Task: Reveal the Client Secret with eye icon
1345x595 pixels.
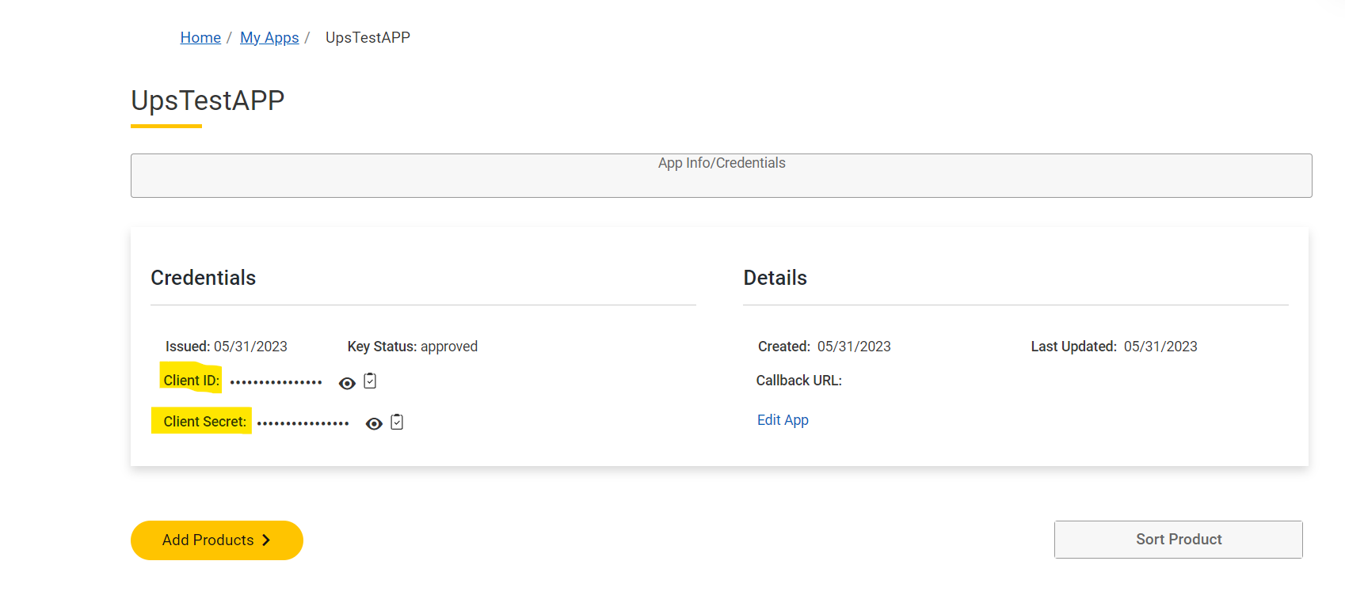Action: pyautogui.click(x=374, y=424)
